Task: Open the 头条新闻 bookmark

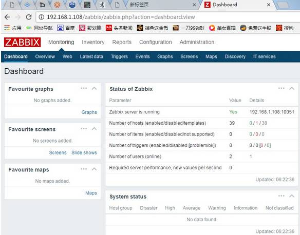Action: (119, 28)
